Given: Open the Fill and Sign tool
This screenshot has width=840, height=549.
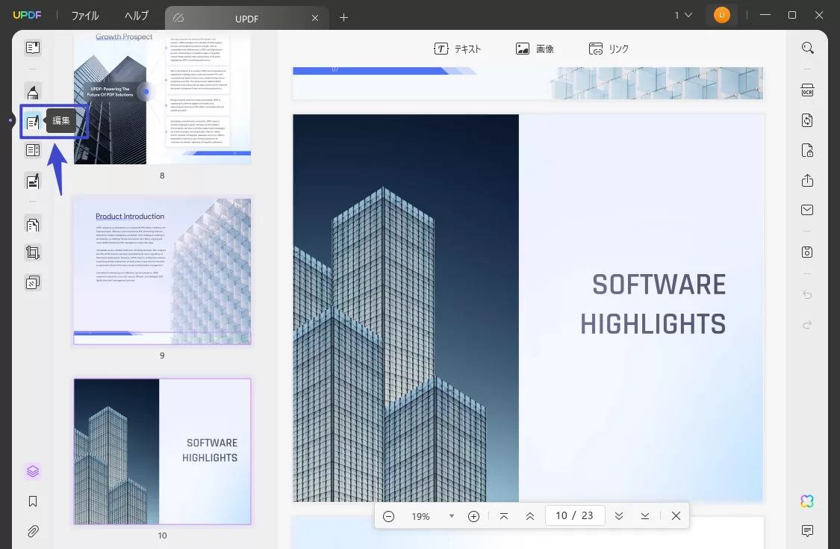Looking at the screenshot, I should (x=33, y=182).
